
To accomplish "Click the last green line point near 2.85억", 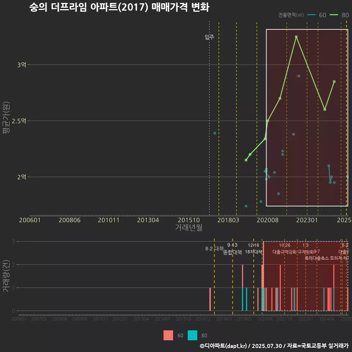I will coord(334,82).
